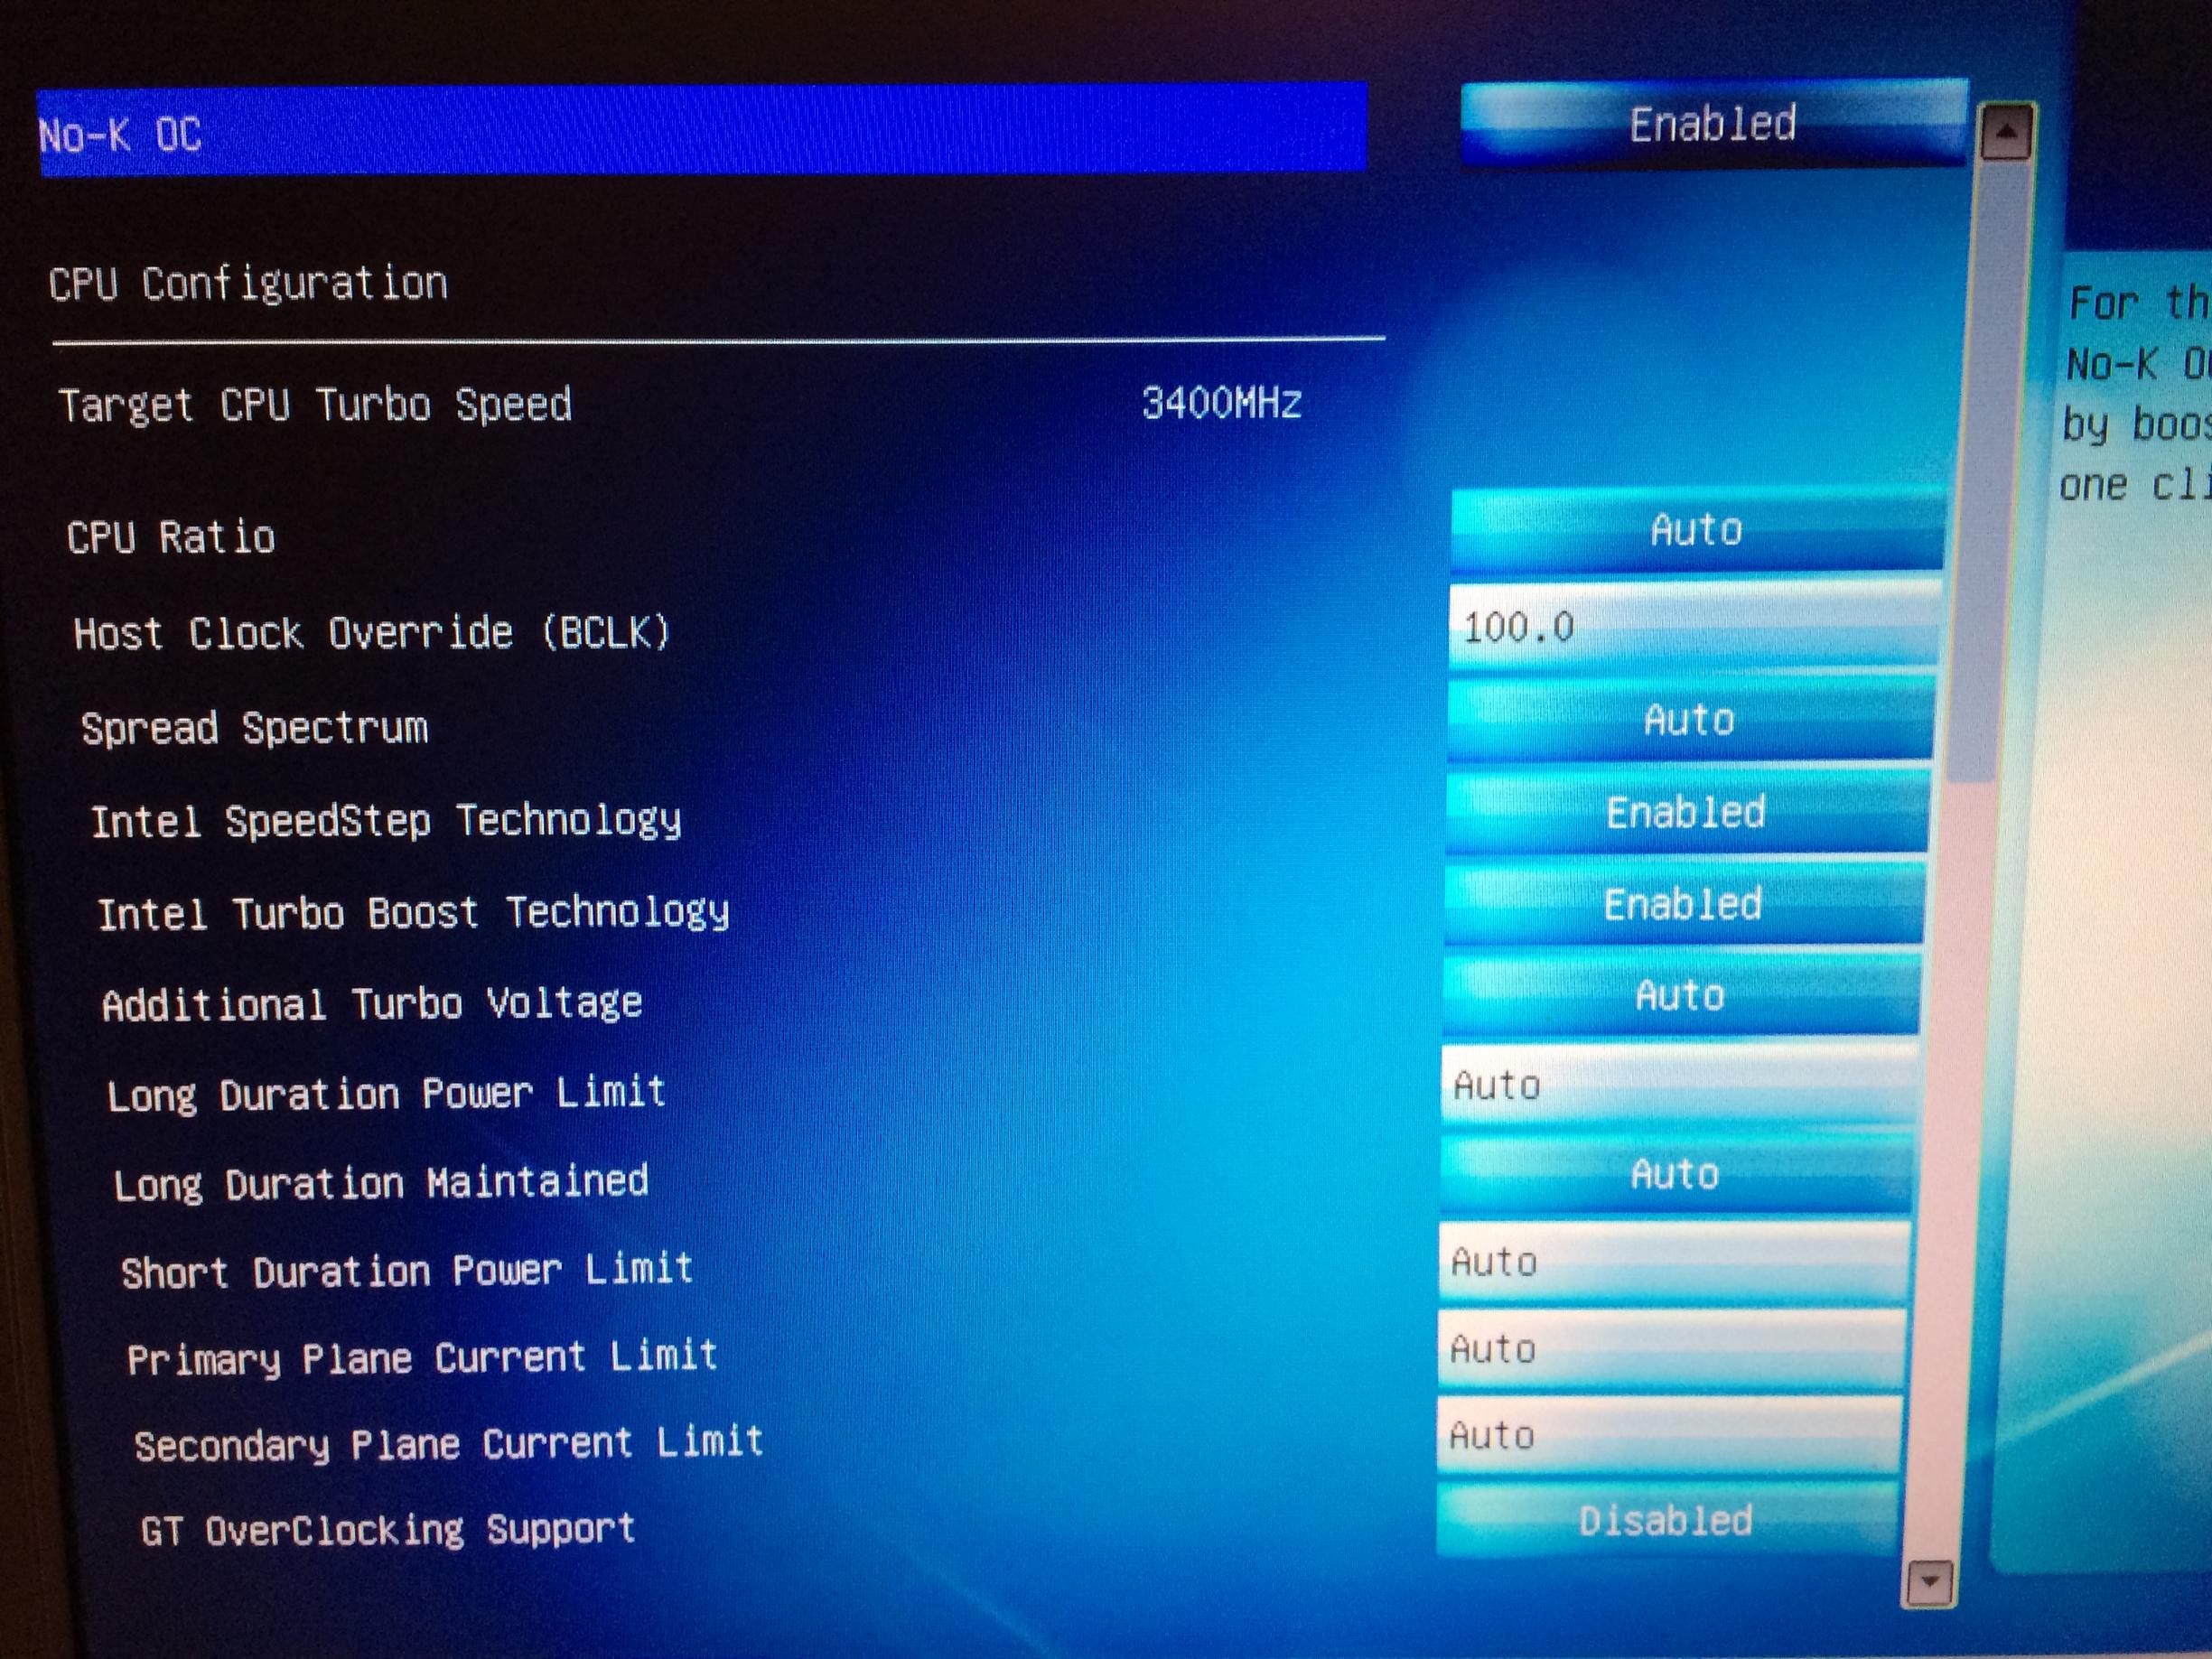2212x1659 pixels.
Task: Change GT OverClocking Support Disabled value
Action: coord(1666,1521)
